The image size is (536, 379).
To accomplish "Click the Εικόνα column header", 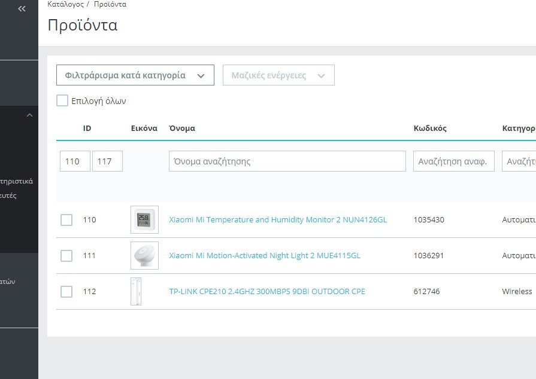I will (x=144, y=129).
